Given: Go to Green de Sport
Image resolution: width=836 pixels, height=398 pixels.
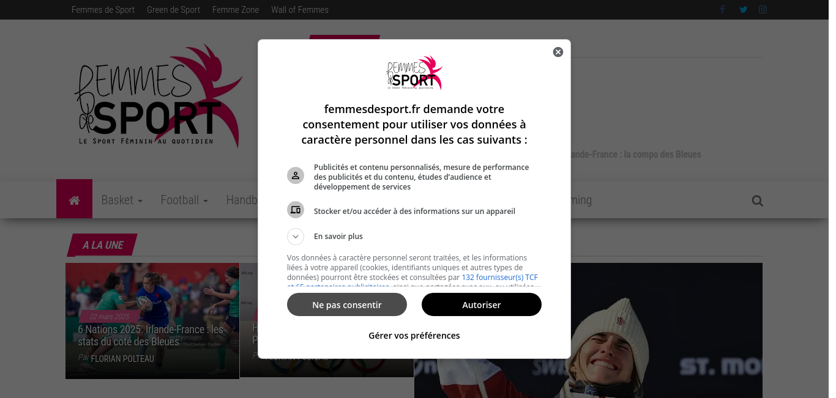Looking at the screenshot, I should pyautogui.click(x=173, y=10).
